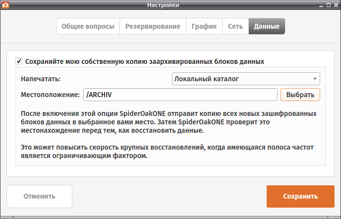The height and width of the screenshot is (219, 341).
Task: Open the Общие вопросы tab
Action: coord(88,26)
